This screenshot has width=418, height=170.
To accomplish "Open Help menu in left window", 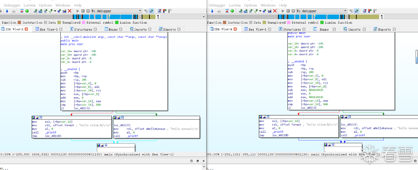I will coord(78,5).
